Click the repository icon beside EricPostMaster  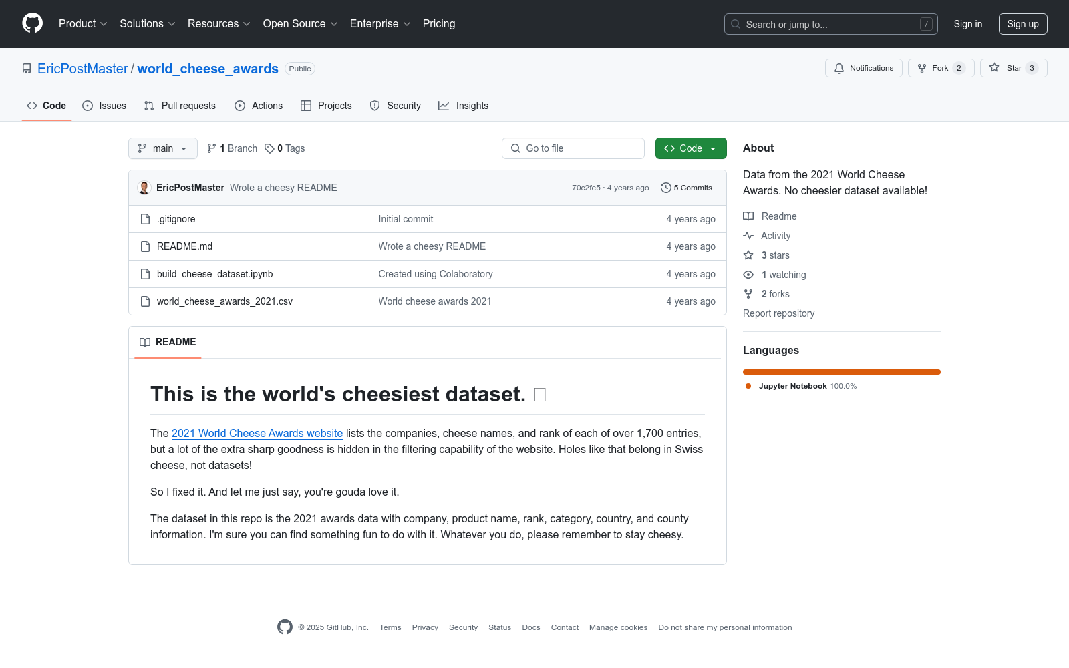(27, 69)
